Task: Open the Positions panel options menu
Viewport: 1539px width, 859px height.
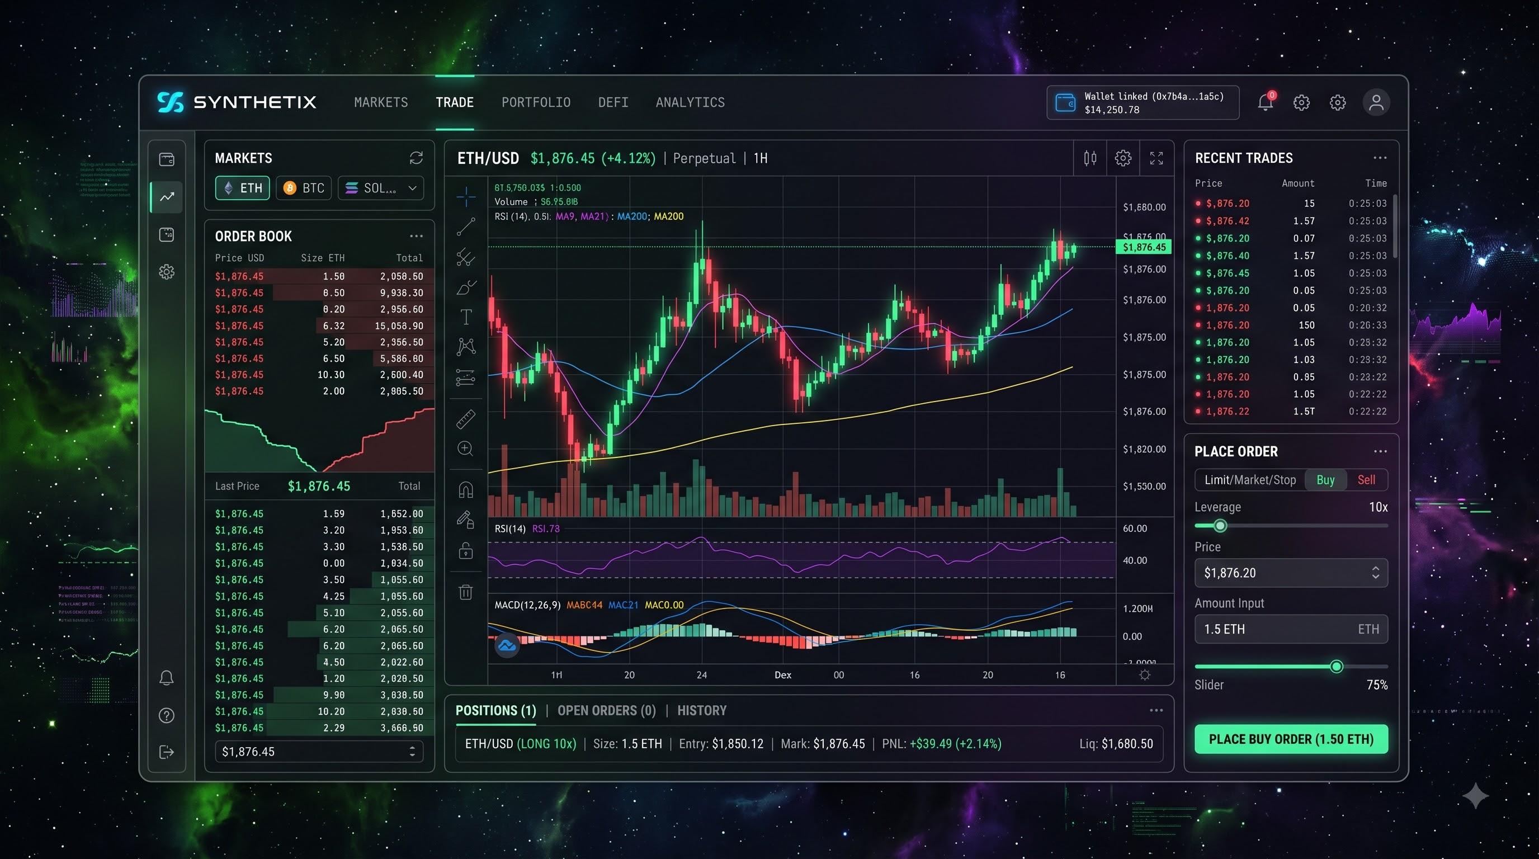Action: (x=1156, y=710)
